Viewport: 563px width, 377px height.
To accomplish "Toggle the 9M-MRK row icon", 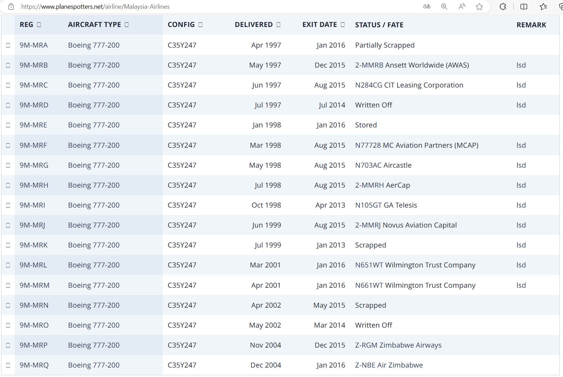I will 8,245.
